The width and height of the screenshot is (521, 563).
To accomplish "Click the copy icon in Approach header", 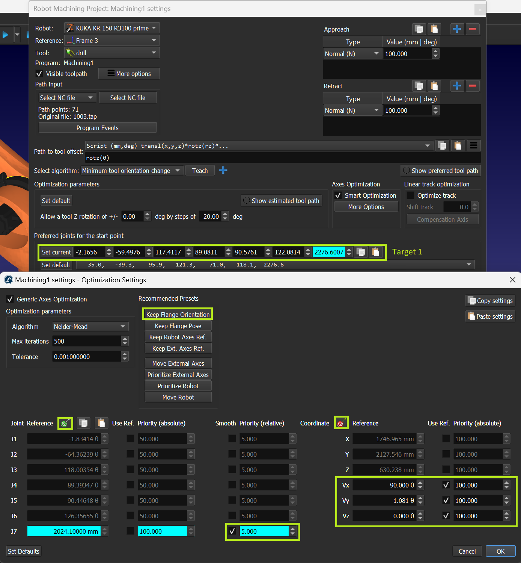I will (x=419, y=29).
